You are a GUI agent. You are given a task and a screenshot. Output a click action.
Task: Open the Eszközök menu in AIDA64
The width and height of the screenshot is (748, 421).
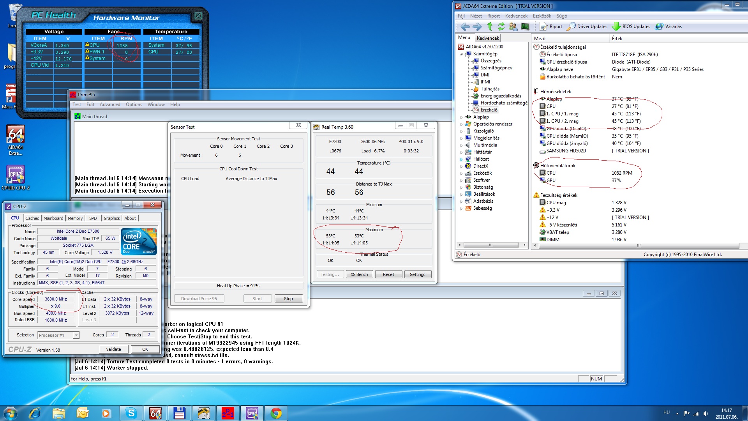point(542,16)
